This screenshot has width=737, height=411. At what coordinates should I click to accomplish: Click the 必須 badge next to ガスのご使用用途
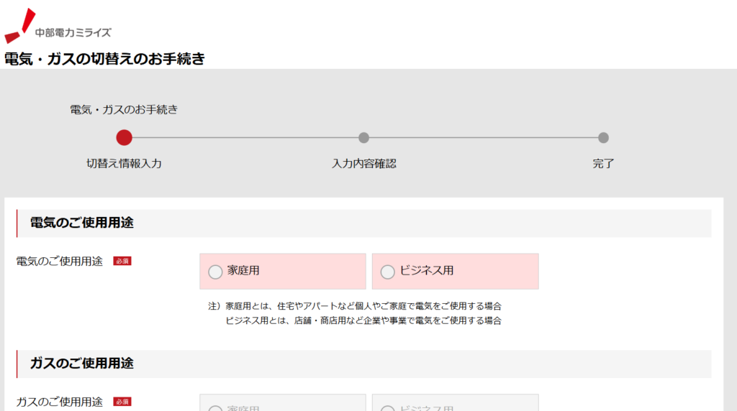pos(122,402)
